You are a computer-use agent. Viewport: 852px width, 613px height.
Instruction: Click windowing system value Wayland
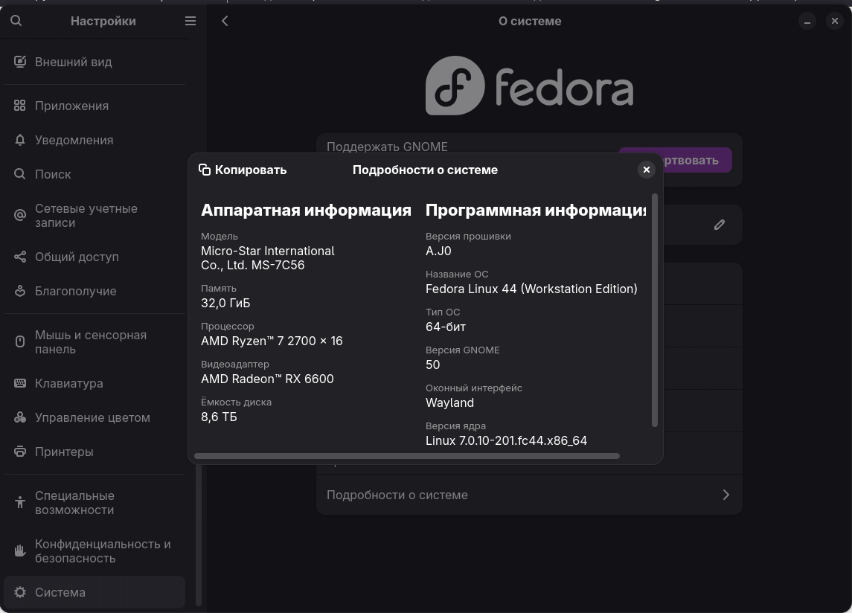pyautogui.click(x=450, y=402)
